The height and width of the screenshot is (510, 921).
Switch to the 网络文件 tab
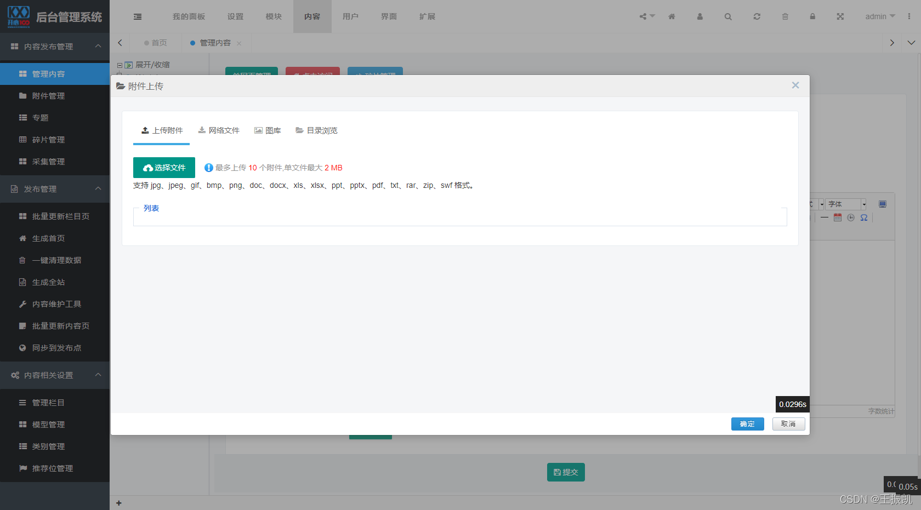click(x=219, y=130)
